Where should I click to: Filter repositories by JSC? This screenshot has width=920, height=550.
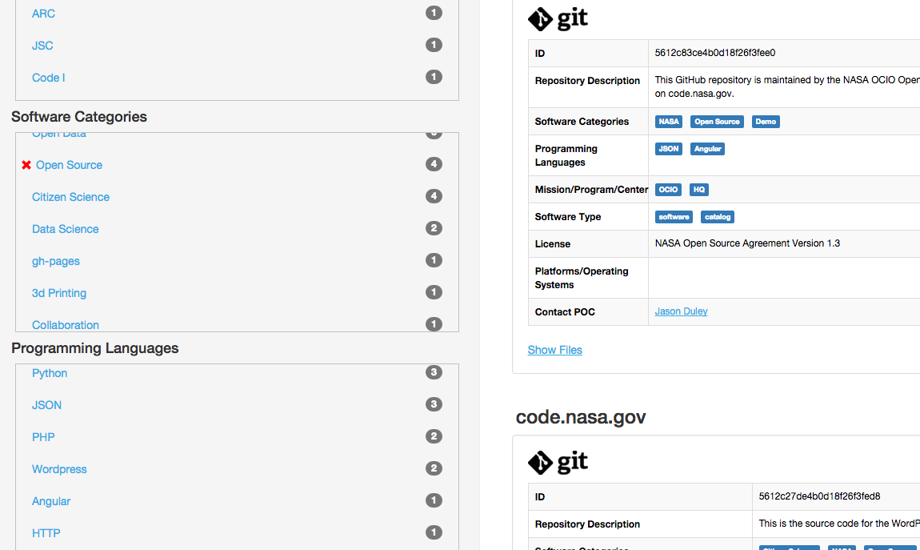pyautogui.click(x=42, y=46)
